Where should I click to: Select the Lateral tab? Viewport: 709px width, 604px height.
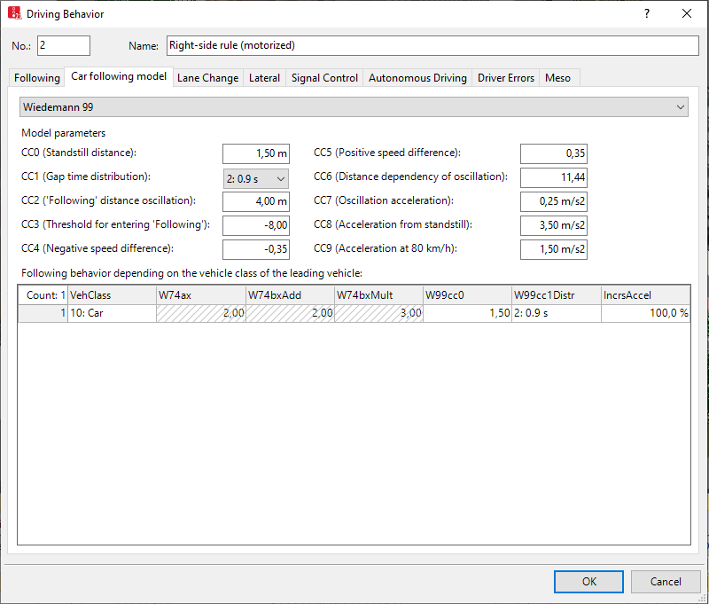point(264,78)
